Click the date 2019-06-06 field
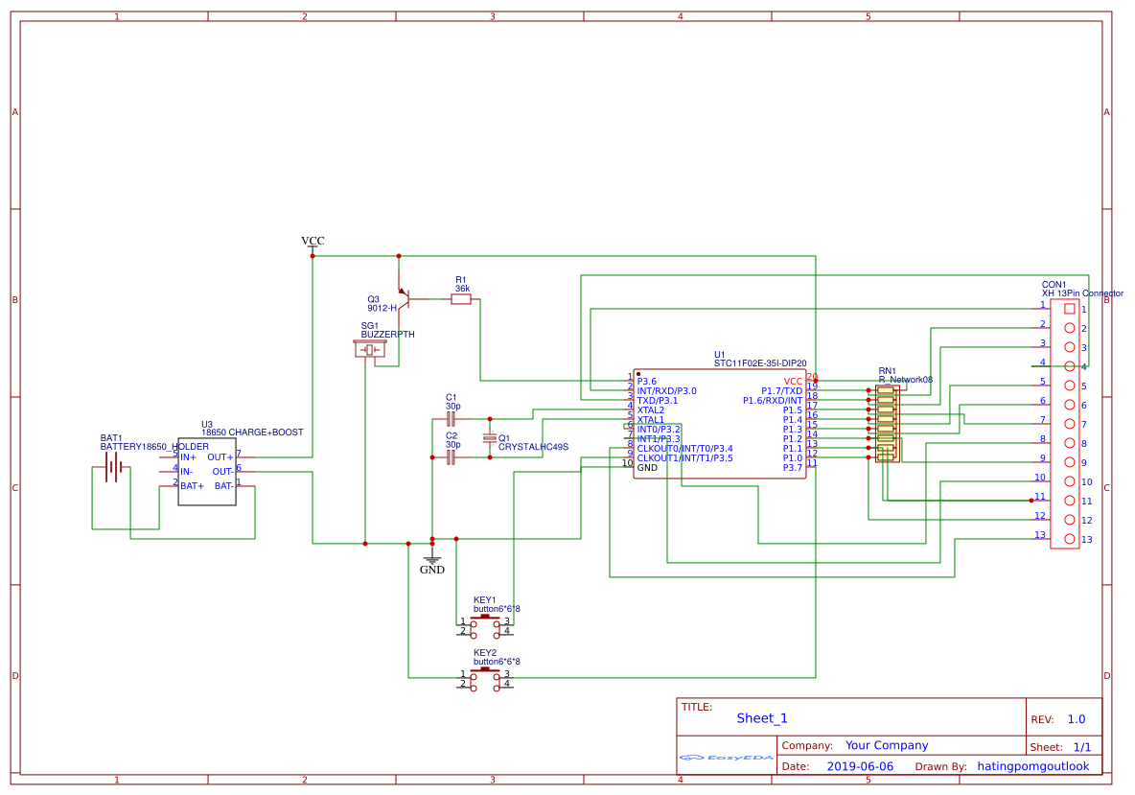Screen dimensions: 1135x795 [862, 766]
